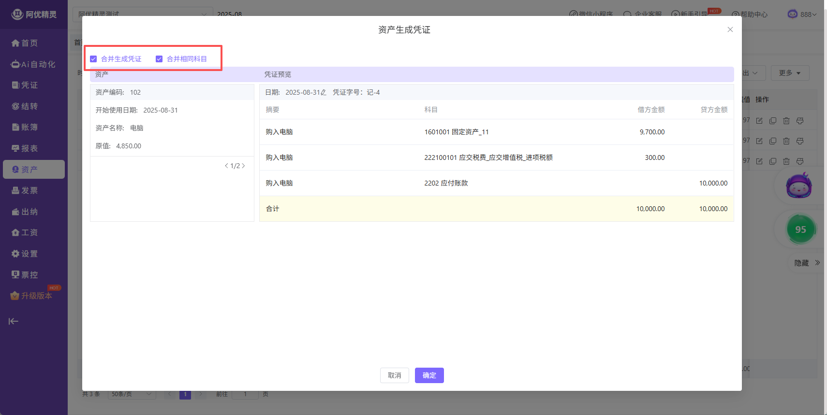The width and height of the screenshot is (827, 415).
Task: Click the purple robot assistant mascot
Action: click(799, 186)
